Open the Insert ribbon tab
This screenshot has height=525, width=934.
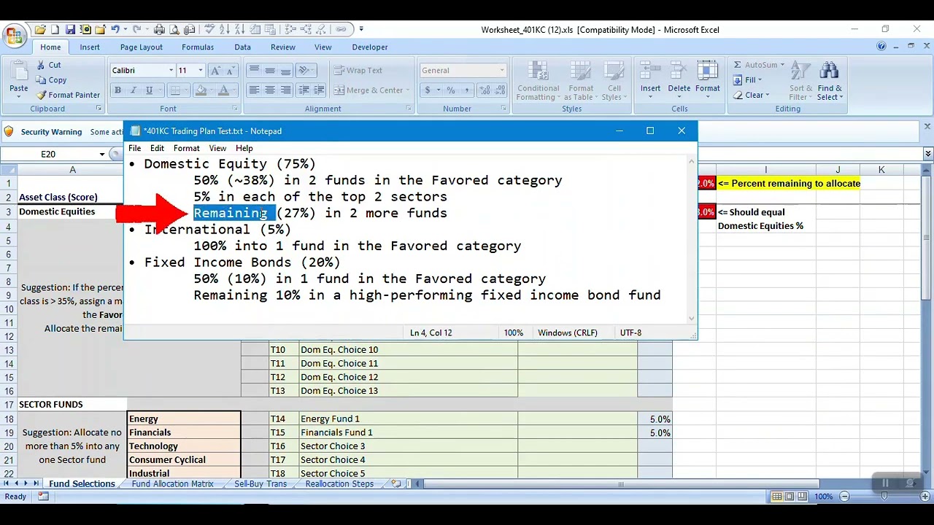point(90,47)
